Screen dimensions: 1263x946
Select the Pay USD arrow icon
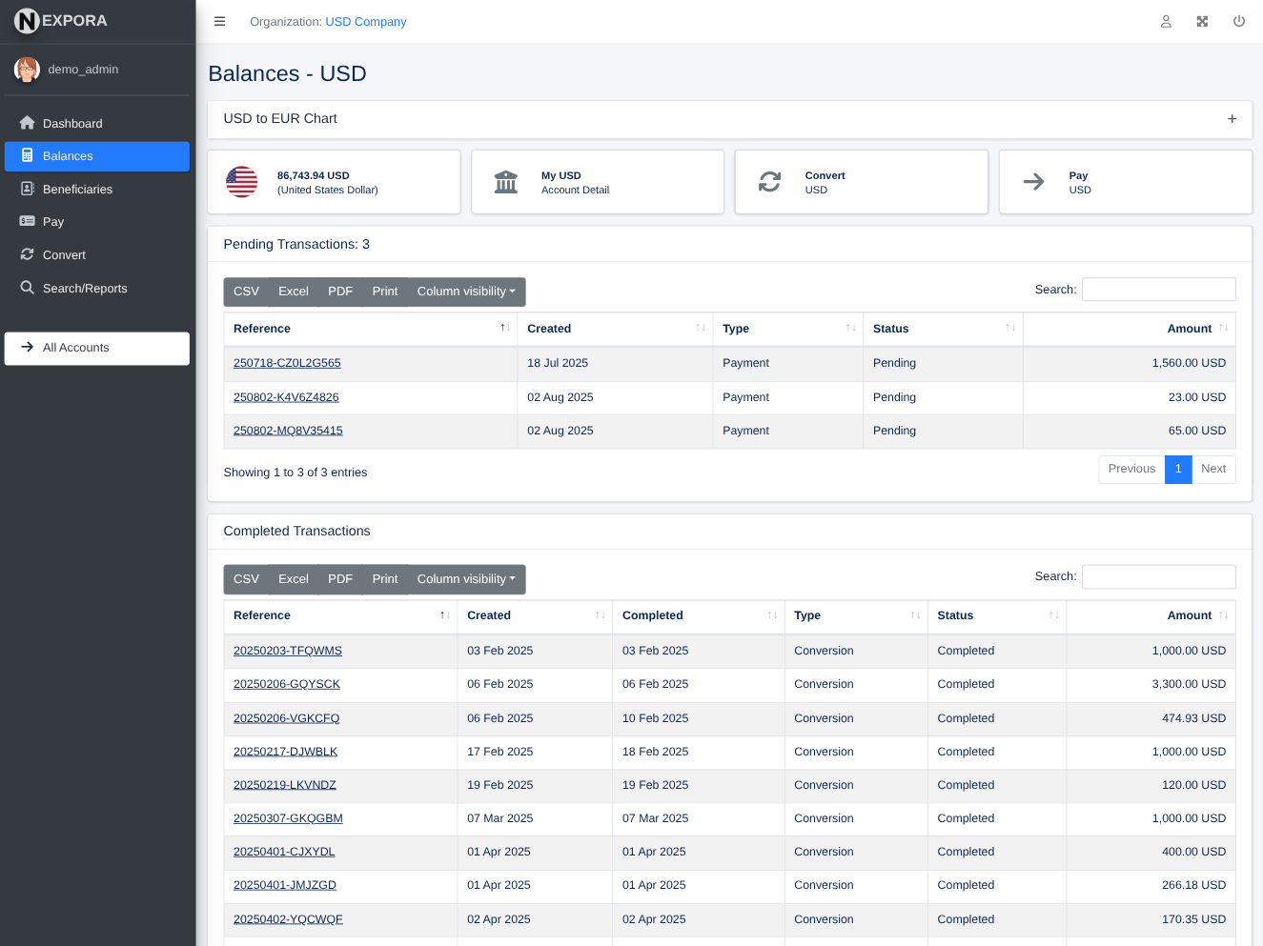1033,181
